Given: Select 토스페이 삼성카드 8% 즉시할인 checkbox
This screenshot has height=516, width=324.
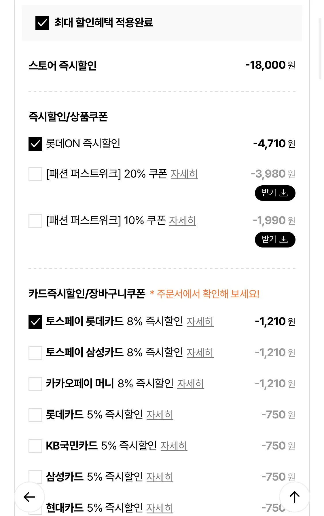Looking at the screenshot, I should [x=35, y=353].
